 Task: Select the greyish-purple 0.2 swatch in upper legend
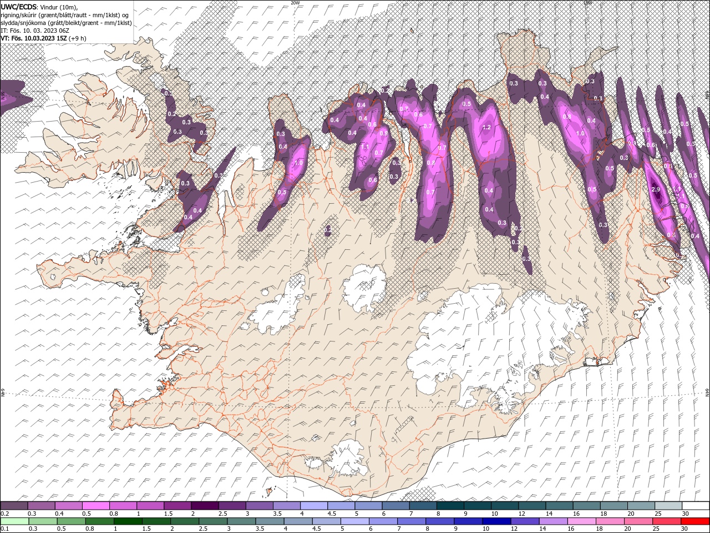tap(14, 506)
